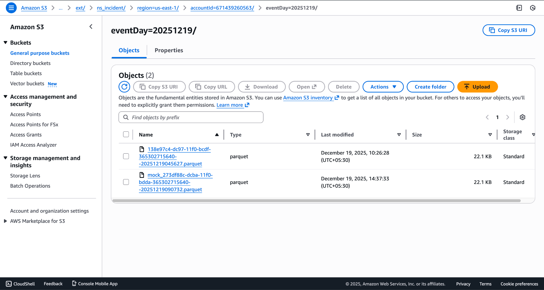Go to previous page of objects
The width and height of the screenshot is (544, 290).
487,117
